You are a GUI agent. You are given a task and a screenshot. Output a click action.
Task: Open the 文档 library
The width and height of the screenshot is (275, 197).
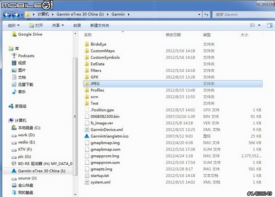coord(19,77)
